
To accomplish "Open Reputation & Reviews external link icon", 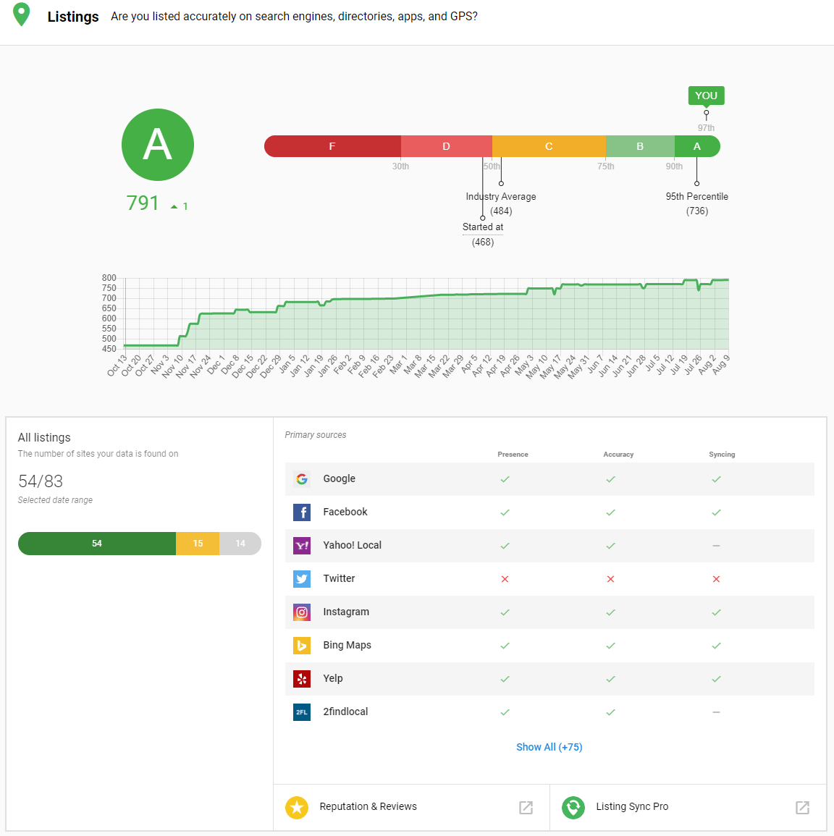I will (526, 807).
